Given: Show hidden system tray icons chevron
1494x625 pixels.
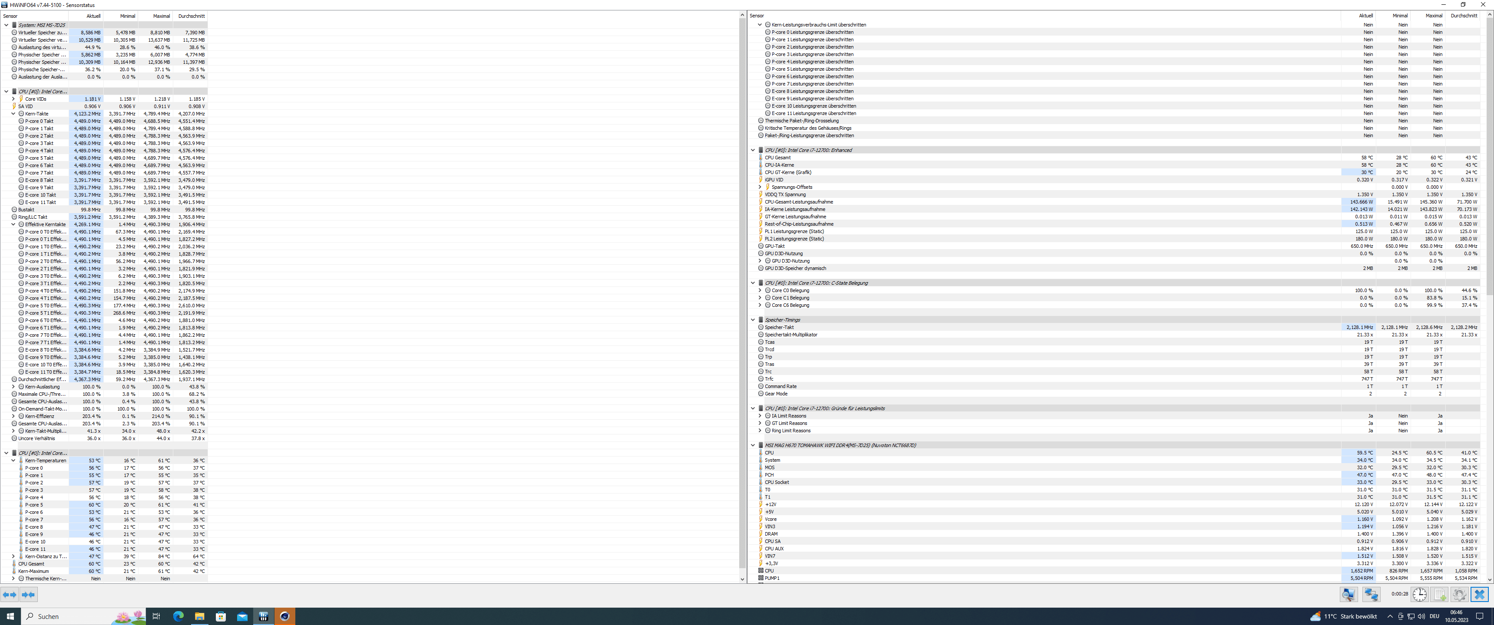Looking at the screenshot, I should tap(1390, 616).
